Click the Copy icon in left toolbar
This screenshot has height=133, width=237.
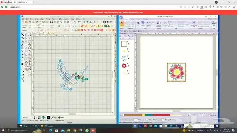click(x=68, y=22)
